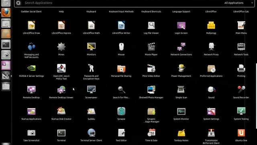Open Terminal from the launcher dock
Viewport: 257px width, 145px height.
[6, 44]
